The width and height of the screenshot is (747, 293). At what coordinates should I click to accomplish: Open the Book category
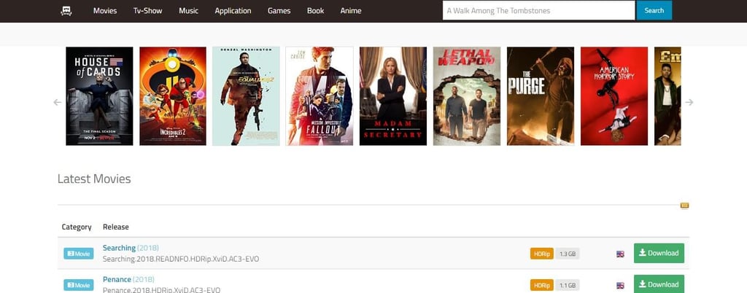[x=315, y=10]
